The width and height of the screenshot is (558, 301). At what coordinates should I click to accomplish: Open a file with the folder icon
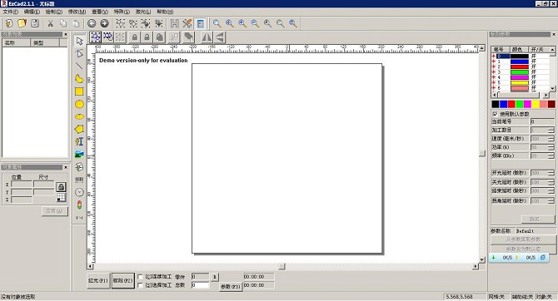click(22, 23)
